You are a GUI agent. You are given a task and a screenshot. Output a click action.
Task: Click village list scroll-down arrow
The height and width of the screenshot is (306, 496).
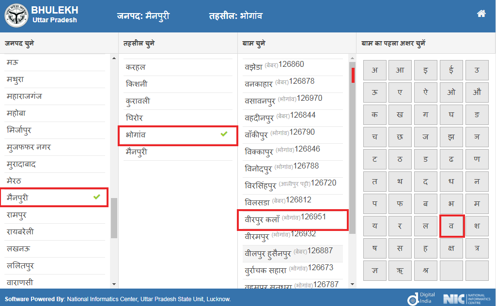tap(352, 284)
